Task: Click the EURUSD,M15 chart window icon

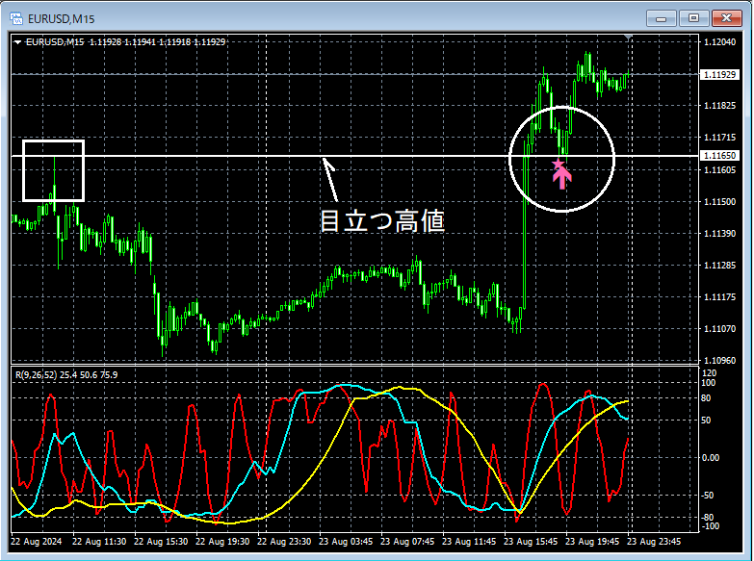Action: [16, 18]
